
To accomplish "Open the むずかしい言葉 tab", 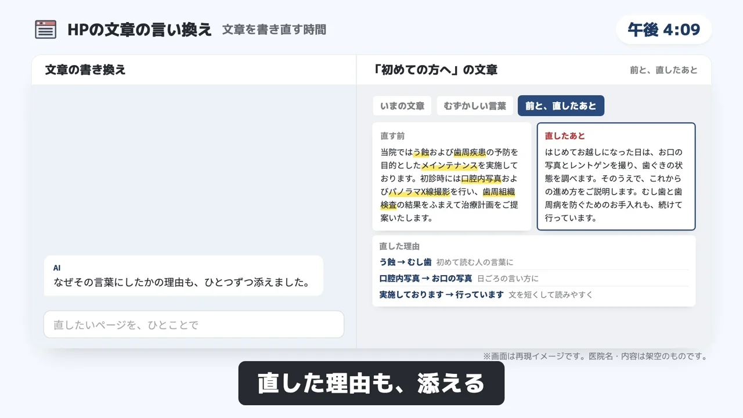I will [475, 106].
